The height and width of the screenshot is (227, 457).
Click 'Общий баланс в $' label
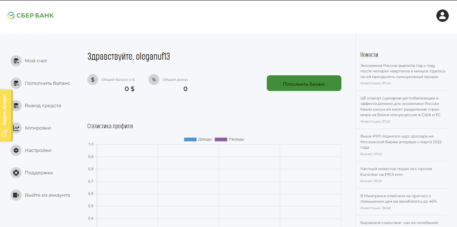tap(118, 80)
